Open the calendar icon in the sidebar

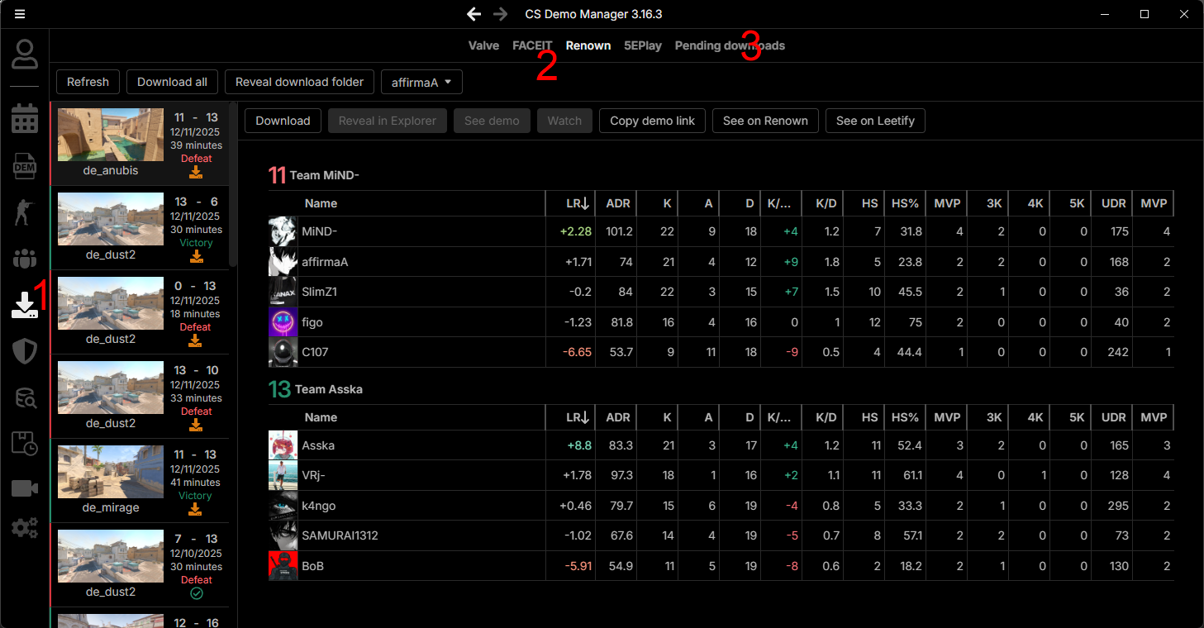[x=25, y=119]
